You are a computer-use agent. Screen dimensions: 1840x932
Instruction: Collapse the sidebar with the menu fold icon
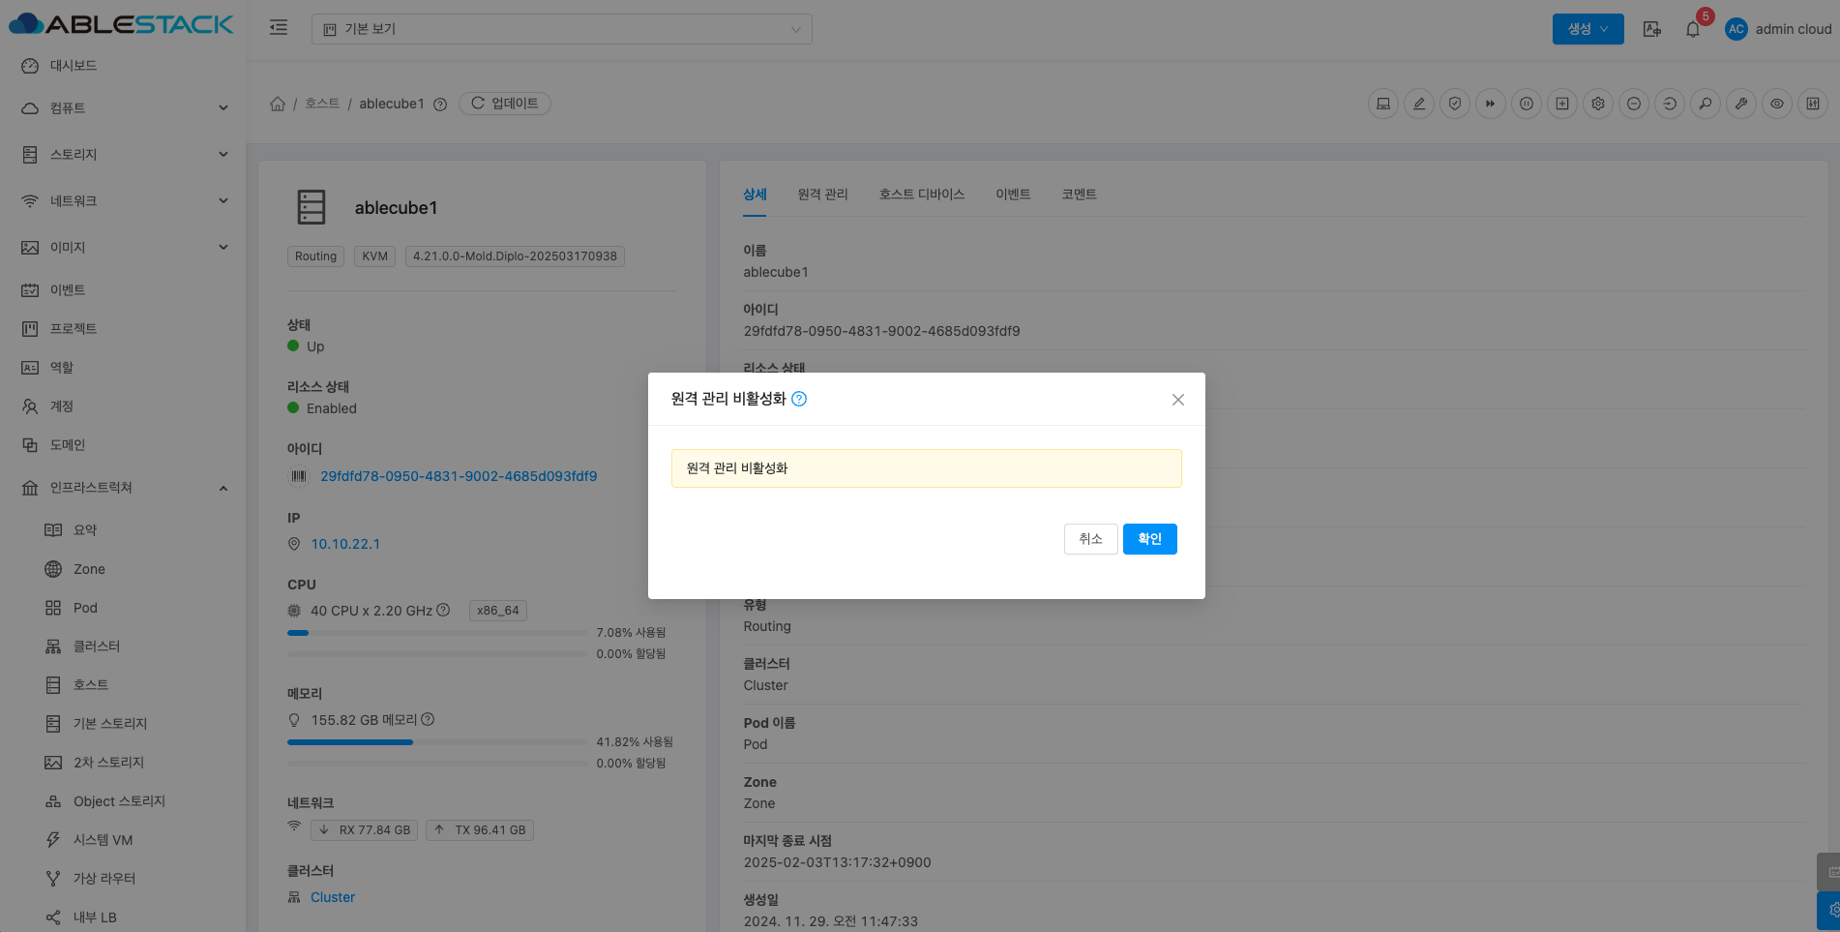[279, 28]
